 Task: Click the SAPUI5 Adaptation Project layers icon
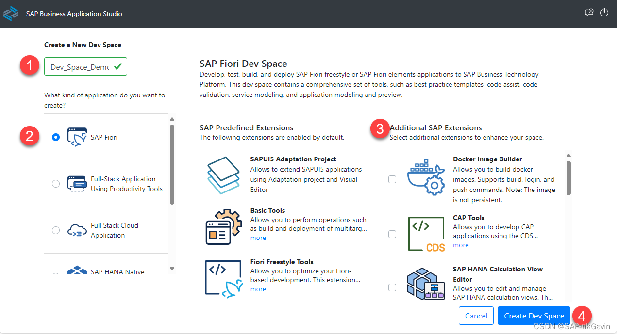click(224, 174)
